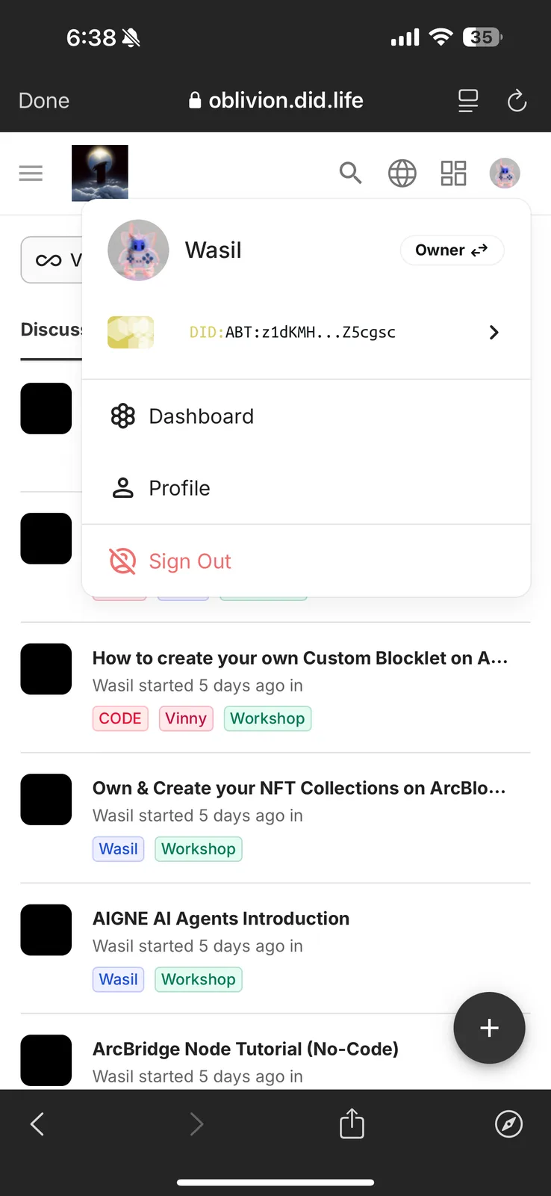This screenshot has height=1196, width=551.
Task: Open the reader view icon in address bar
Action: 468,100
